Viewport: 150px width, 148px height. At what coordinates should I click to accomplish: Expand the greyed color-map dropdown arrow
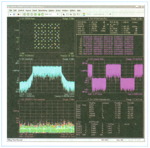pyautogui.click(x=110, y=14)
